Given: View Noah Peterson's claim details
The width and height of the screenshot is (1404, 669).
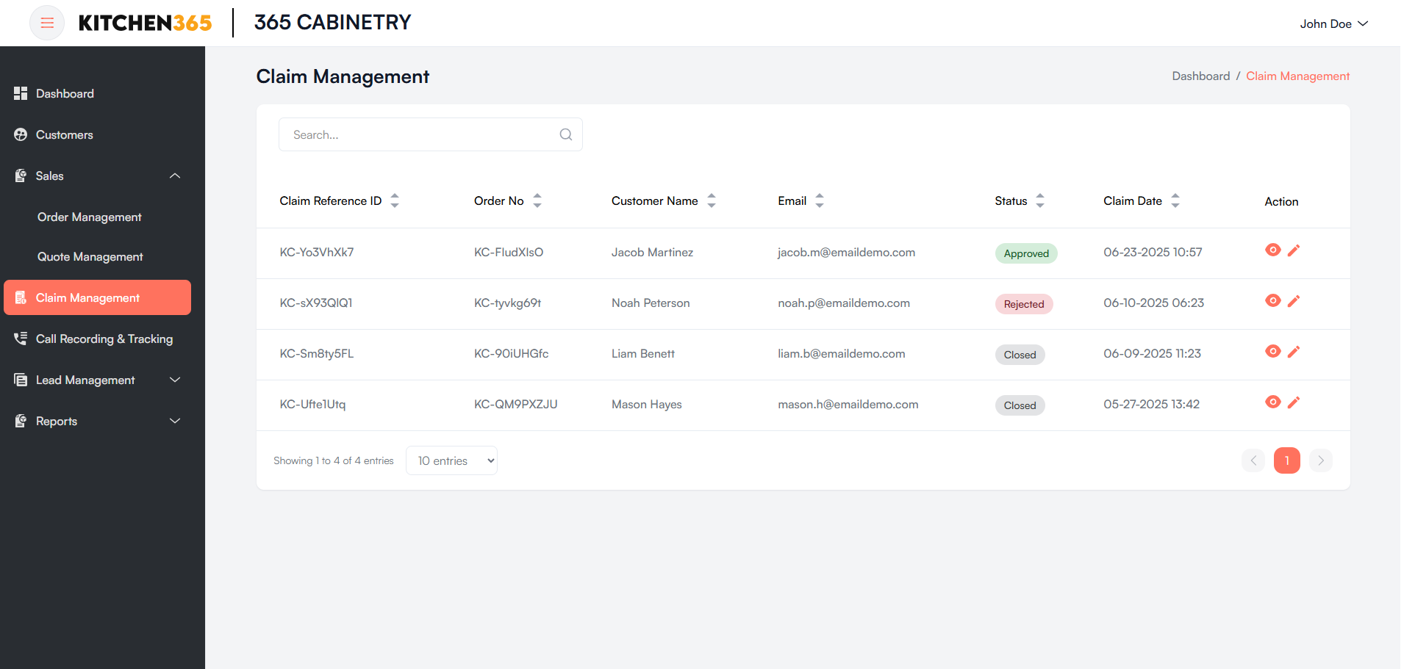Looking at the screenshot, I should coord(1272,301).
